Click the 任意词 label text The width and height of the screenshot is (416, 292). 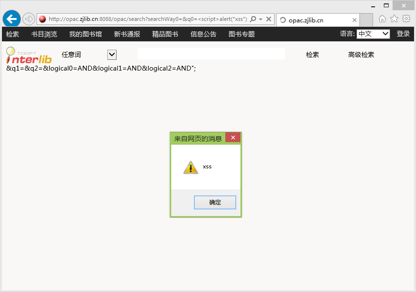71,55
